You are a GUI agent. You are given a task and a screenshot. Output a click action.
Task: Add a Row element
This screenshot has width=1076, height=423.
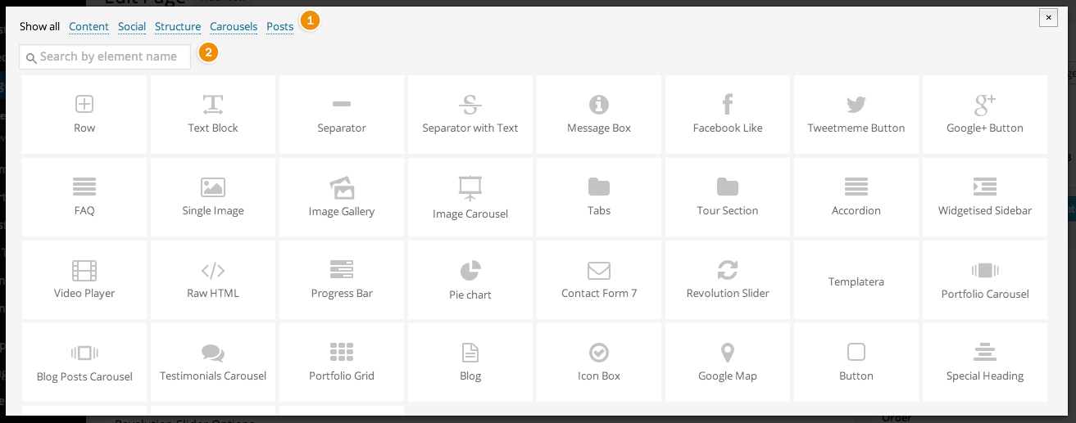click(84, 114)
